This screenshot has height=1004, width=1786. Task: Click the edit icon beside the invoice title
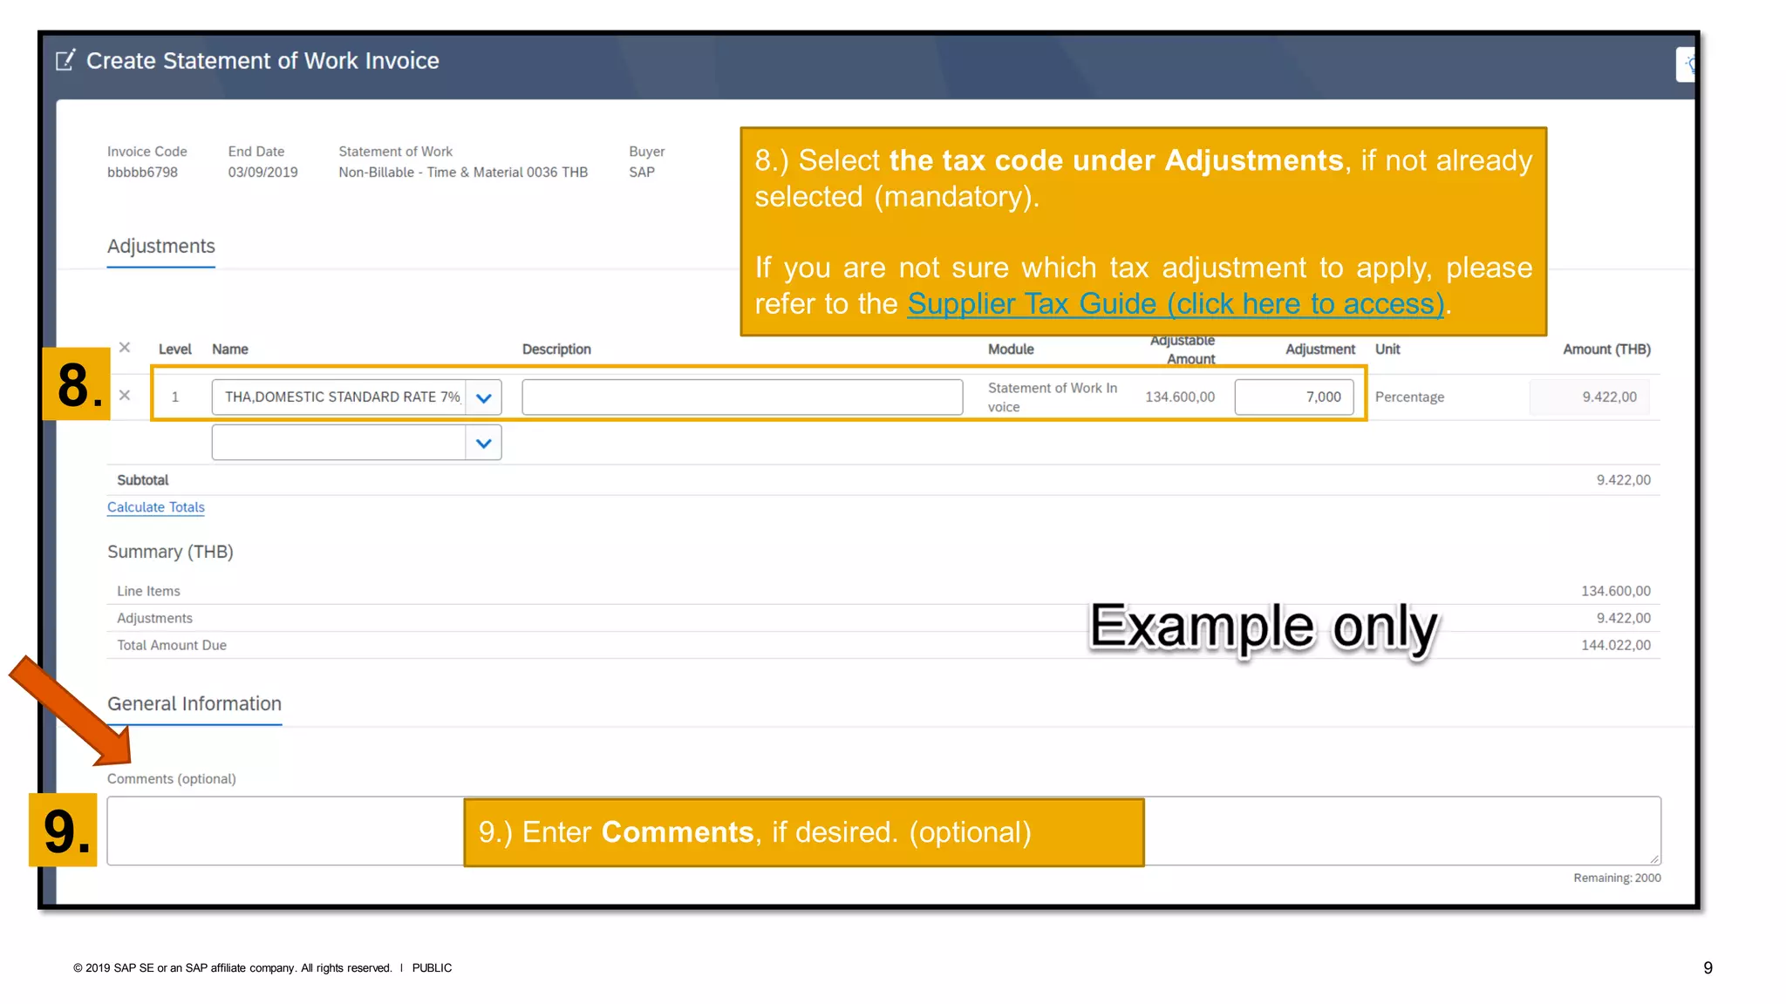[x=65, y=60]
